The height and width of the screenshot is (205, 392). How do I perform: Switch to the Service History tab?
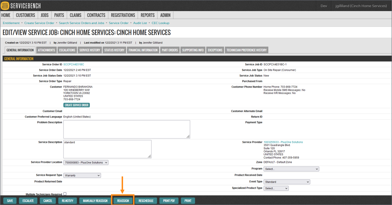[x=90, y=50]
